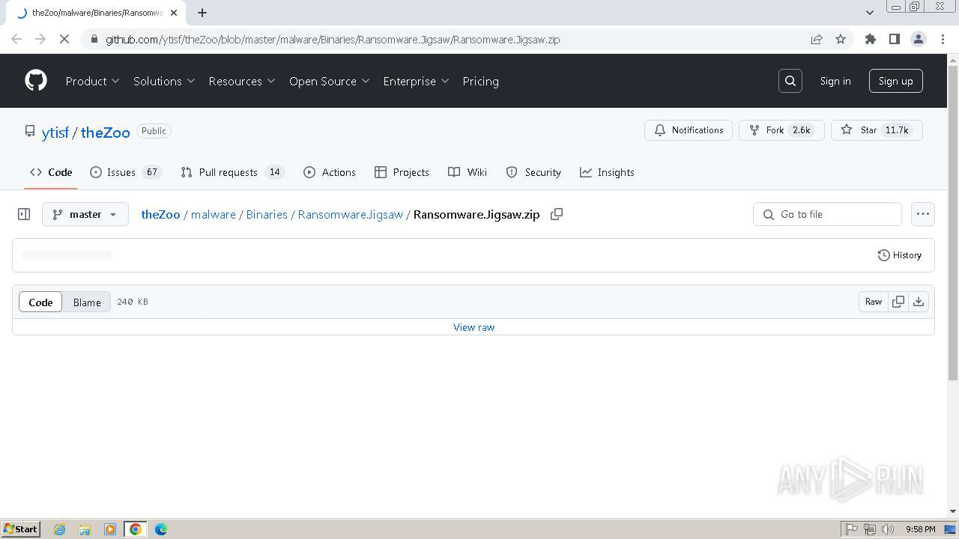The width and height of the screenshot is (959, 539).
Task: Switch to the Insights tab
Action: (x=607, y=172)
